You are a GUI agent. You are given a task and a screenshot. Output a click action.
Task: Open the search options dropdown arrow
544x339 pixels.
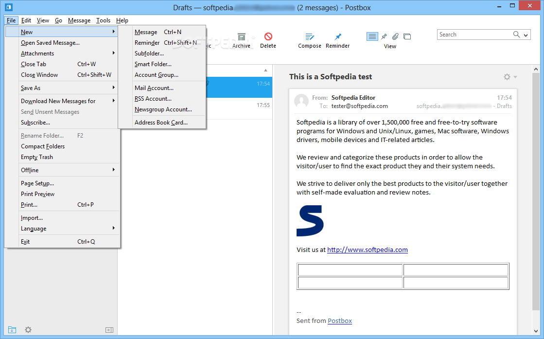526,35
